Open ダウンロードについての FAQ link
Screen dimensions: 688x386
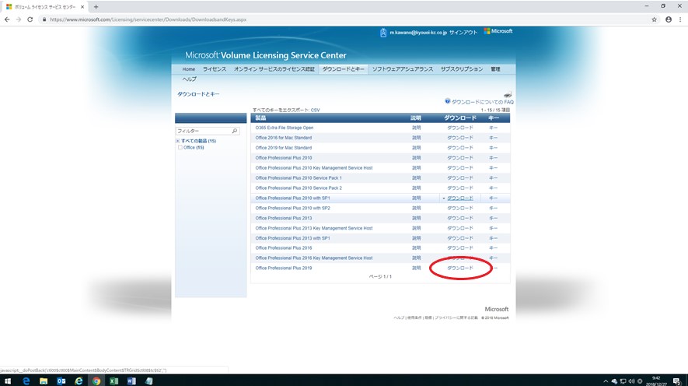[x=483, y=102]
